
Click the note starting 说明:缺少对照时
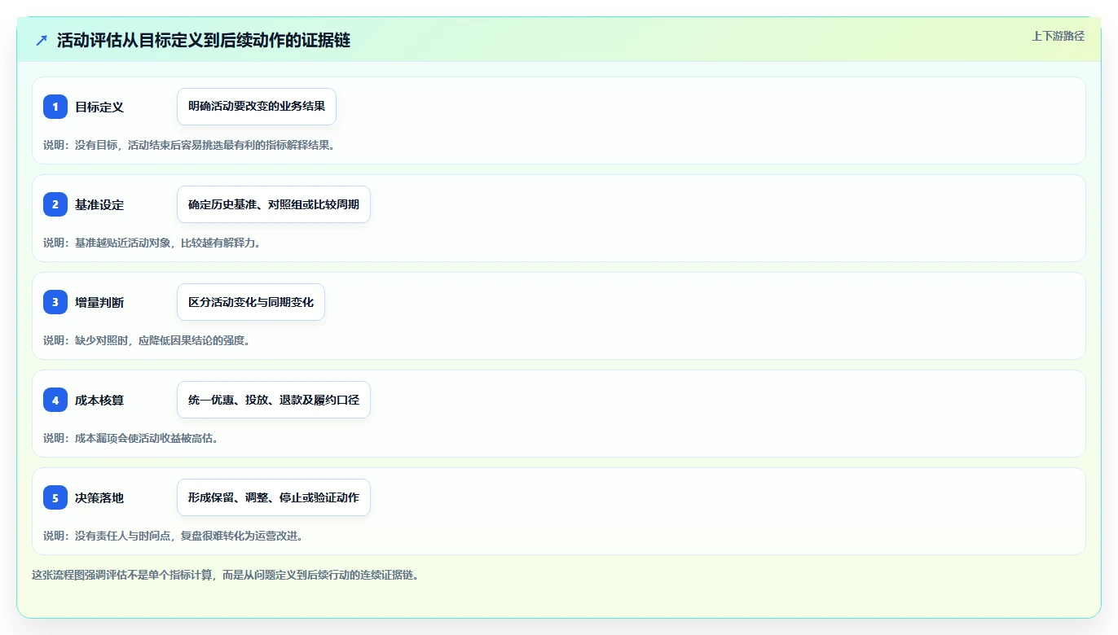[147, 340]
